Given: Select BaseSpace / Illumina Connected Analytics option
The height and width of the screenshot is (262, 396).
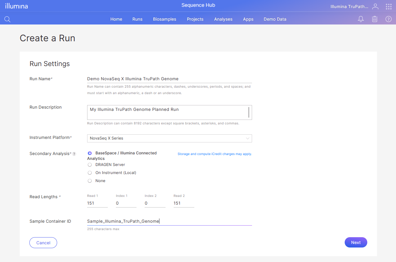Looking at the screenshot, I should coord(90,153).
